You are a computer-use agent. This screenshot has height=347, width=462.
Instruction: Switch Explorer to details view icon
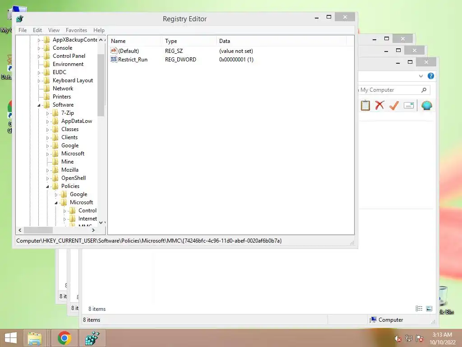419,309
